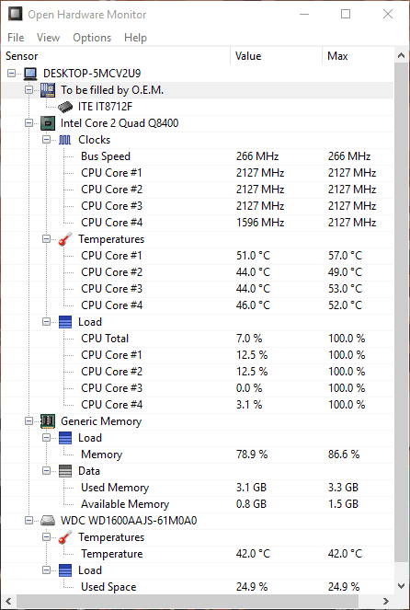Click the Max column header
Viewport: 410px width, 610px height.
[359, 56]
